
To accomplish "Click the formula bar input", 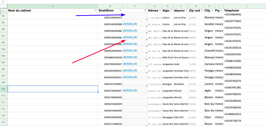I will [x=129, y=2].
